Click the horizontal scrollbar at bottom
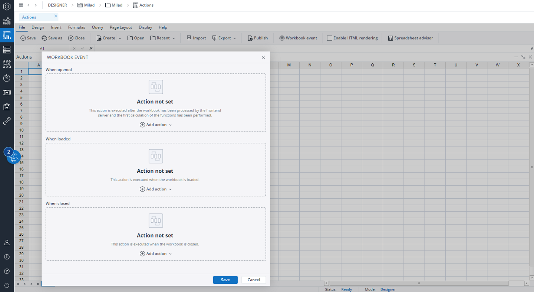 point(419,283)
